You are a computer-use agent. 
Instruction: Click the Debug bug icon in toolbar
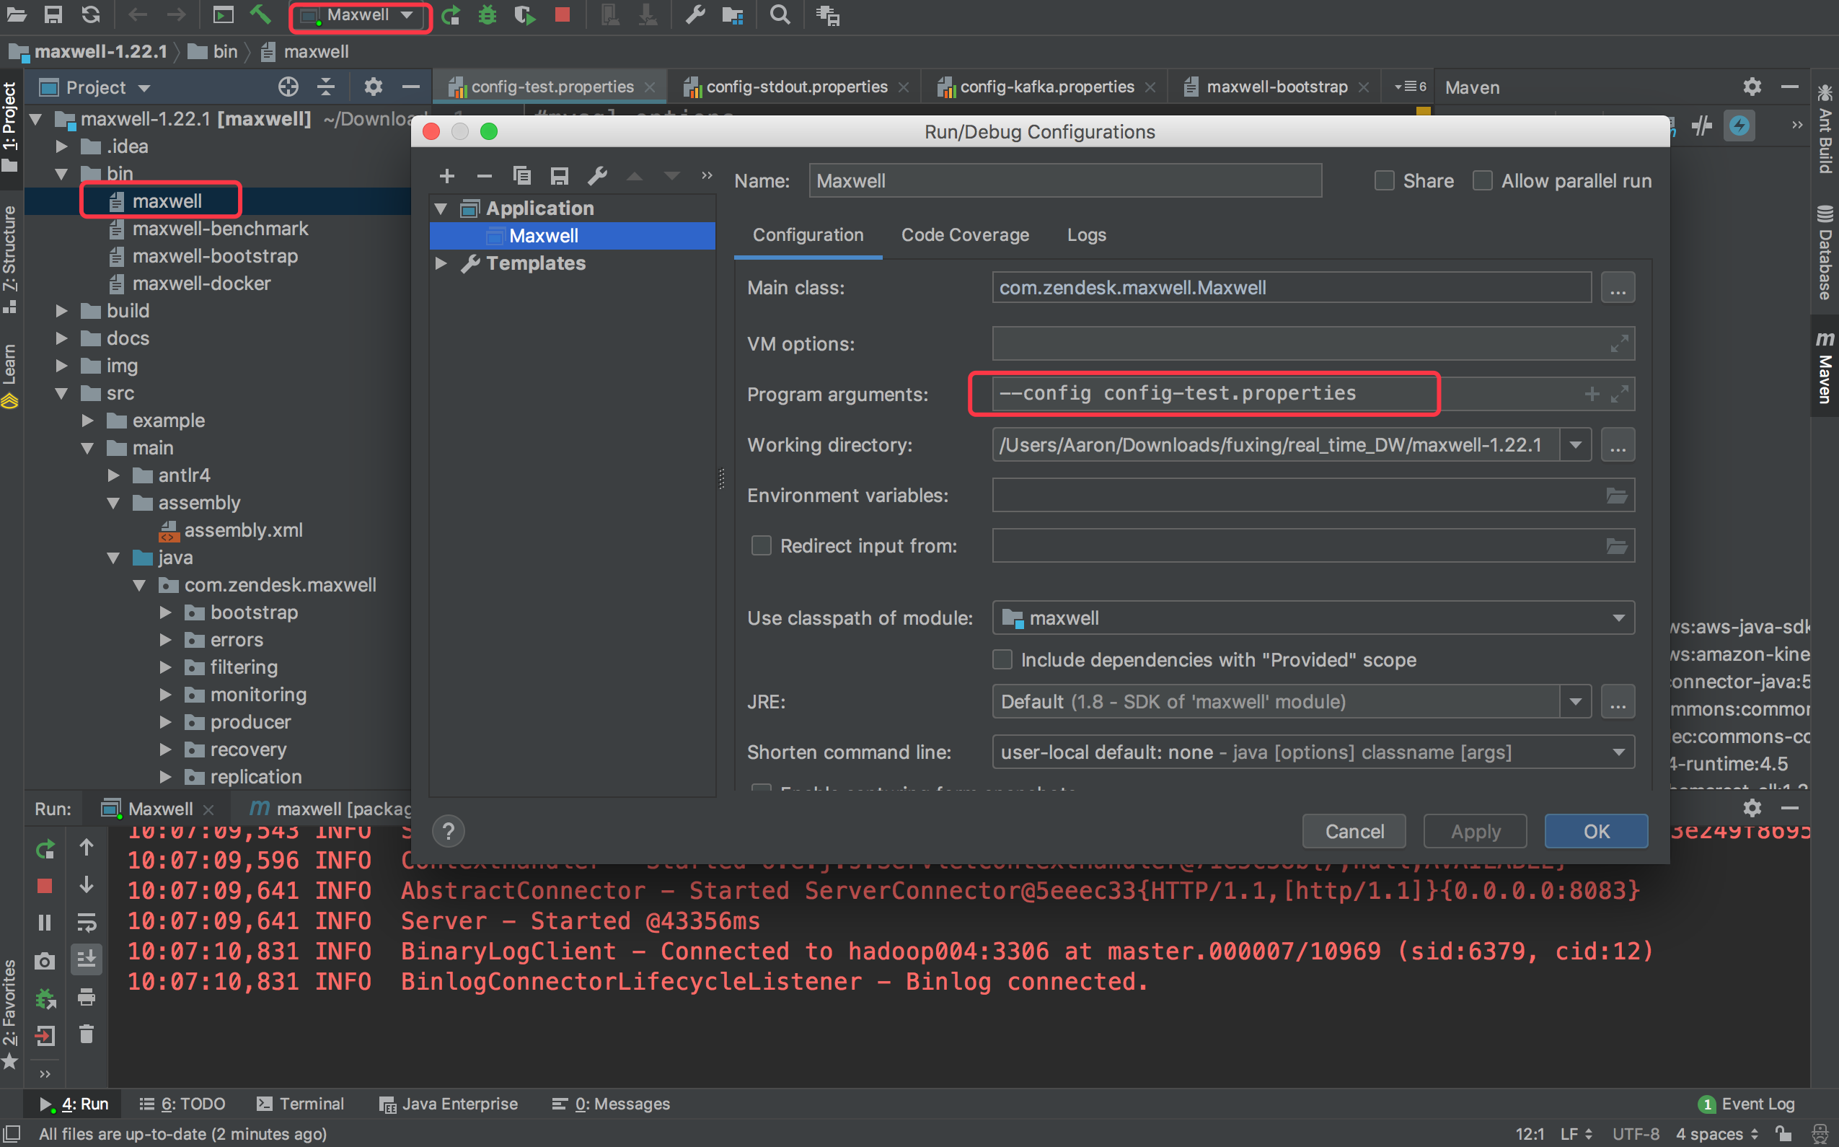pos(487,15)
